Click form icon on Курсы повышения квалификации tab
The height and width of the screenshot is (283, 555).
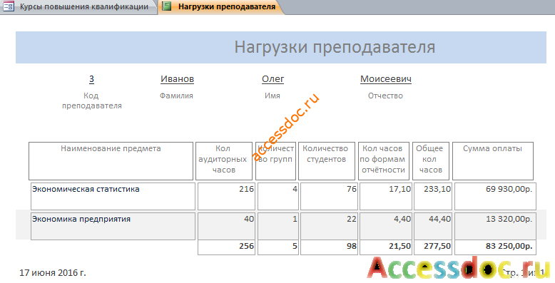click(9, 6)
